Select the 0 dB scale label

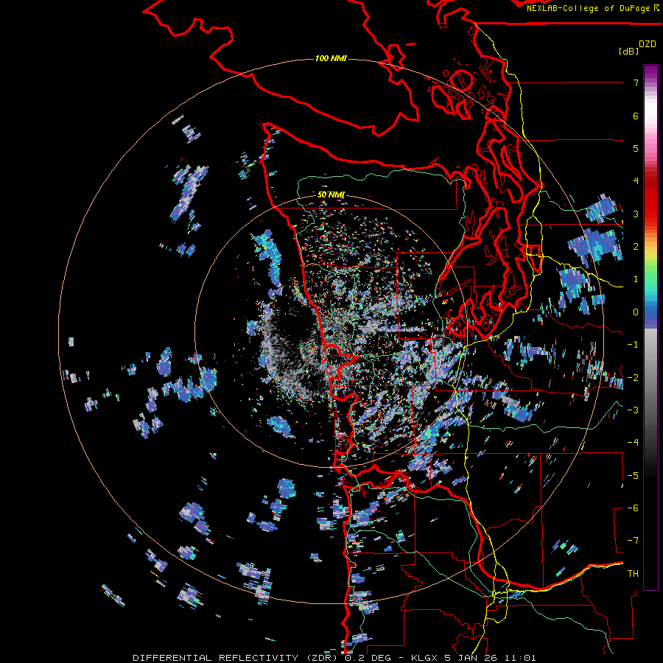(636, 312)
